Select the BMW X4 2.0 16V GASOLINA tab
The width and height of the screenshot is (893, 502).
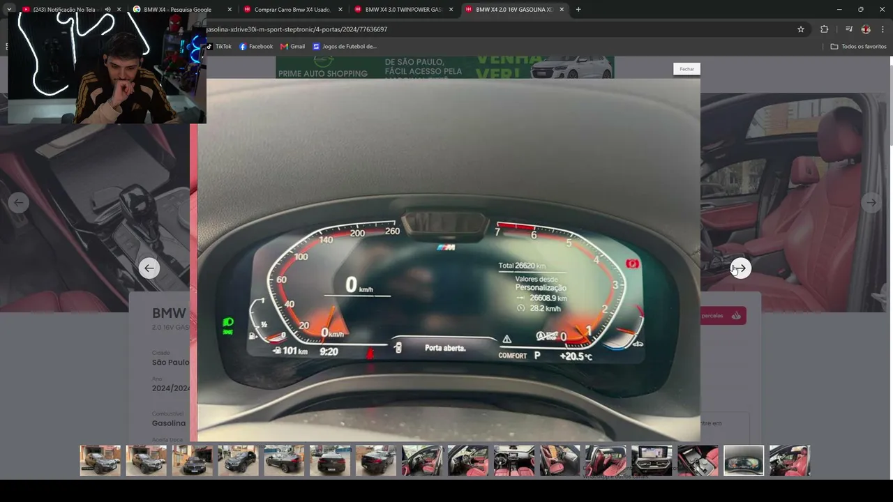pos(514,10)
